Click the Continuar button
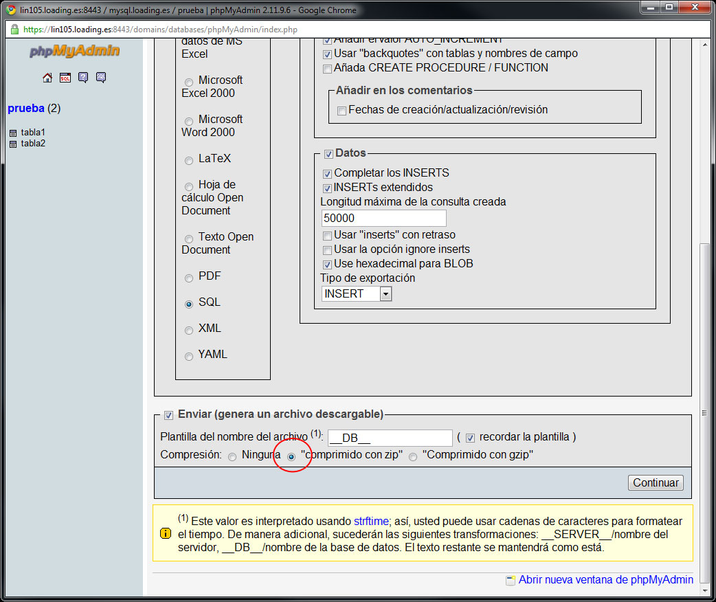 coord(656,483)
